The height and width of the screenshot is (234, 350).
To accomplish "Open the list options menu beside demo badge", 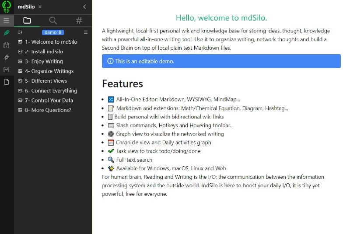I will 86,32.
